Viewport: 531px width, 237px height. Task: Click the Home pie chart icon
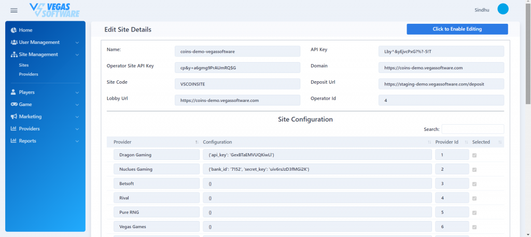(13, 30)
